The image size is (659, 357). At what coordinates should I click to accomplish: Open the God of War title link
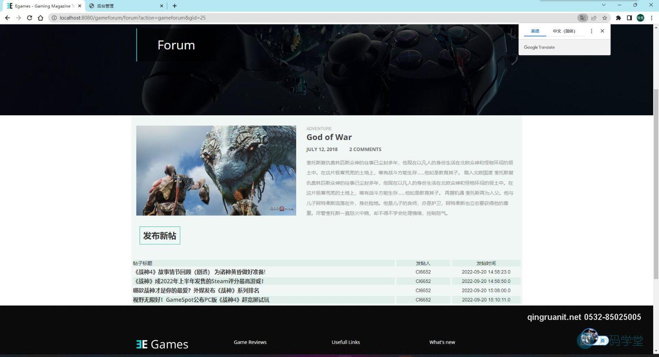tap(329, 137)
